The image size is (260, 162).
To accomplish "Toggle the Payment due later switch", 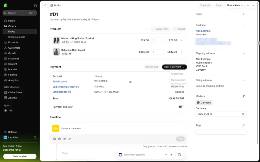I will (x=181, y=107).
